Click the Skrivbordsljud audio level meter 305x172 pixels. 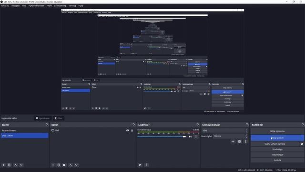pyautogui.click(x=168, y=133)
